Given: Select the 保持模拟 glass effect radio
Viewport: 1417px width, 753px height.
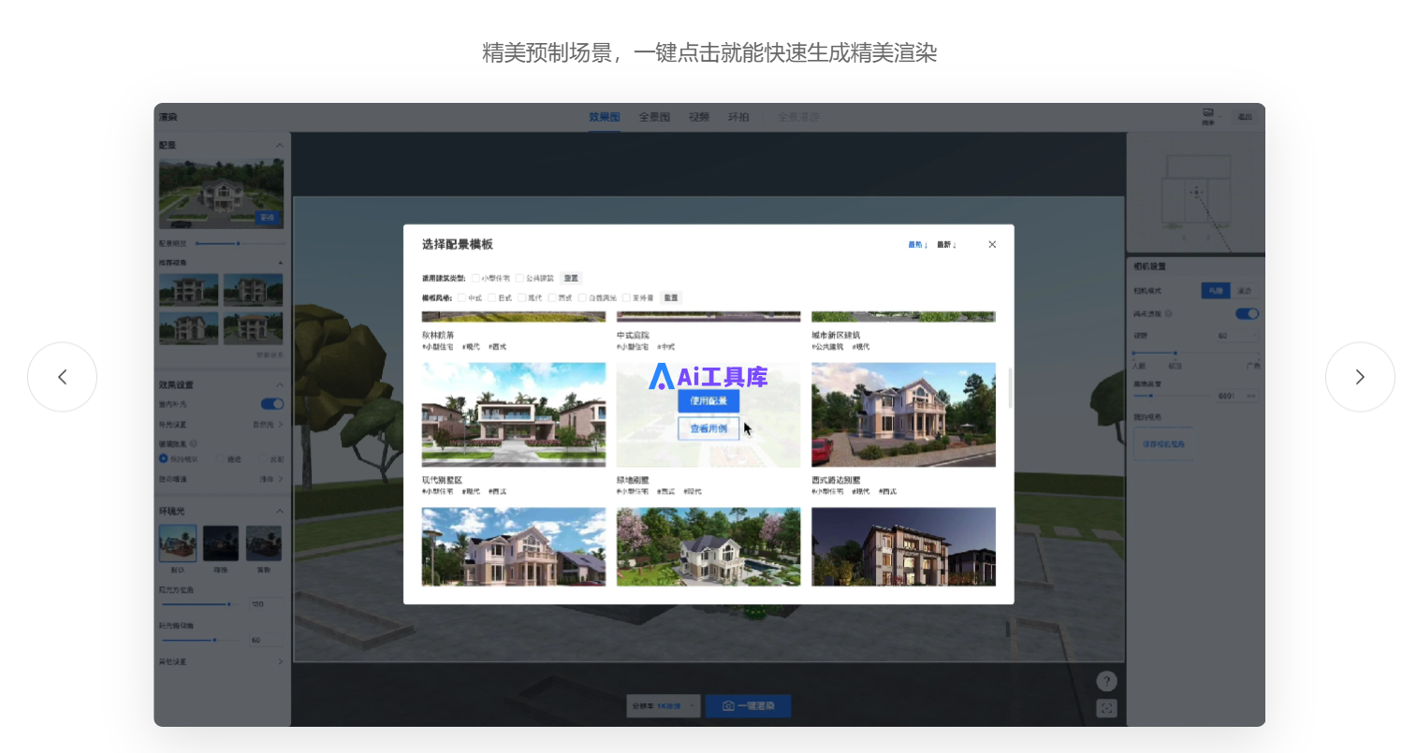Looking at the screenshot, I should [x=163, y=459].
